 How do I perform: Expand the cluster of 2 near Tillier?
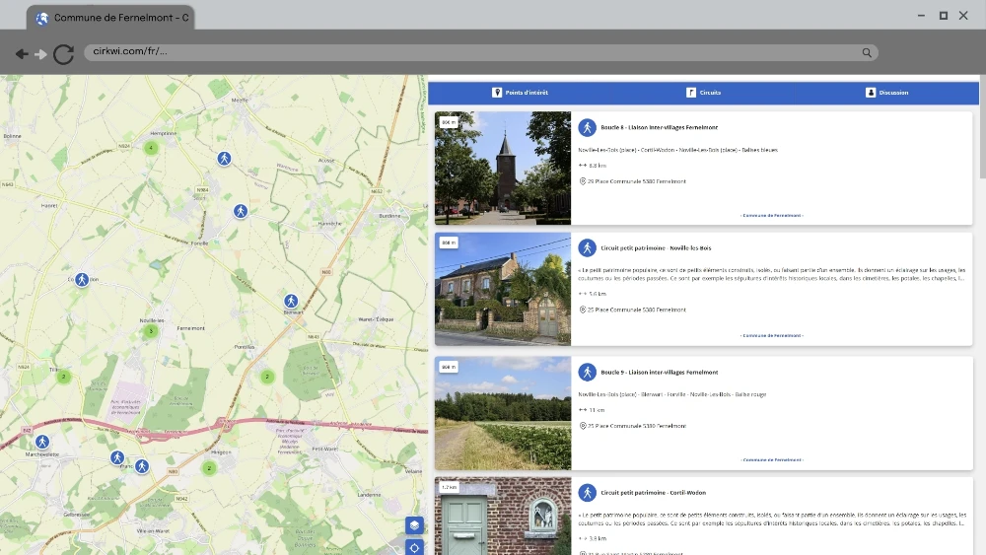[x=63, y=377]
